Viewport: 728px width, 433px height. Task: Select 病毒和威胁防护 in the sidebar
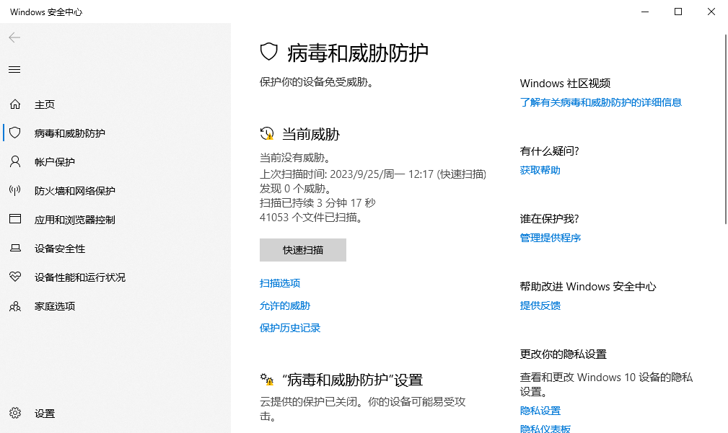tap(70, 133)
